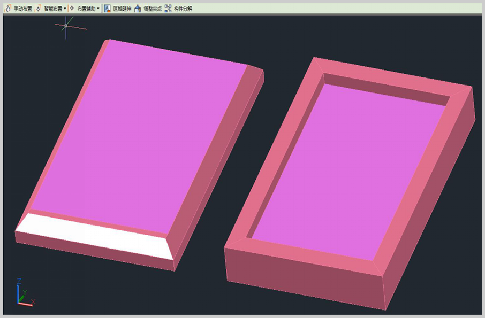Select the 调整夹点 tool icon
The height and width of the screenshot is (318, 485).
(x=138, y=9)
